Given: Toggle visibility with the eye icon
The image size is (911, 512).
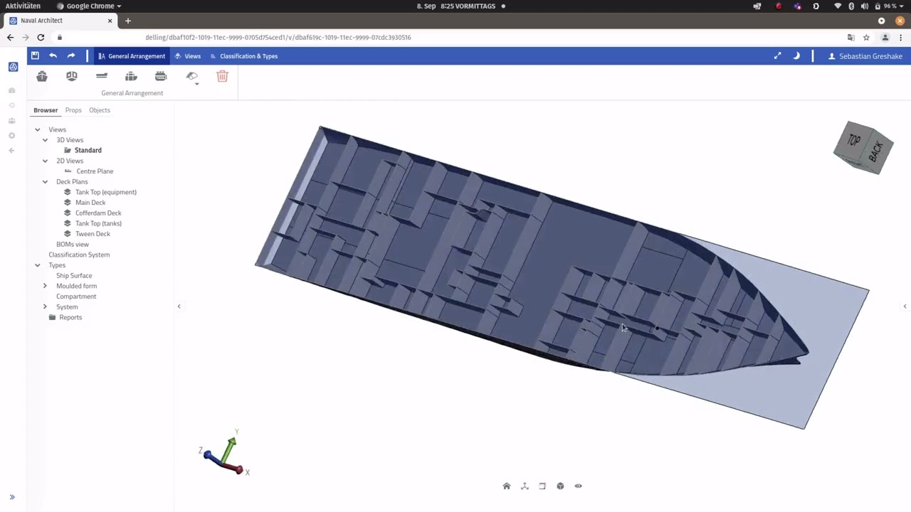Looking at the screenshot, I should point(578,486).
